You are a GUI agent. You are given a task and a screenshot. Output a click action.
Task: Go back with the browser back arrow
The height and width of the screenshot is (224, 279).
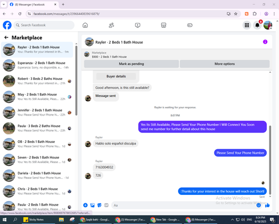tap(4, 14)
